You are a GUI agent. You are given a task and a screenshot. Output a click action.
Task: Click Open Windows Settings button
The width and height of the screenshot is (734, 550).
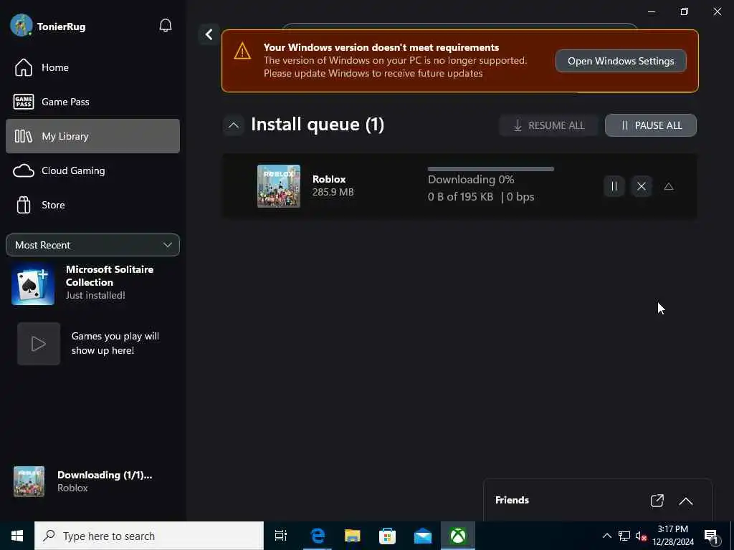[x=621, y=61]
